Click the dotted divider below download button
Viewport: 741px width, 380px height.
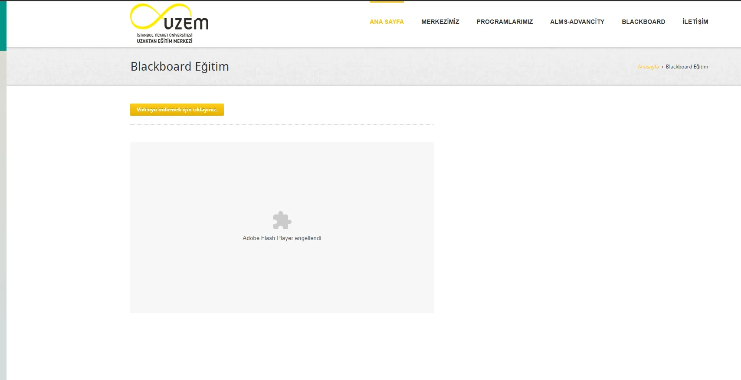tap(282, 125)
